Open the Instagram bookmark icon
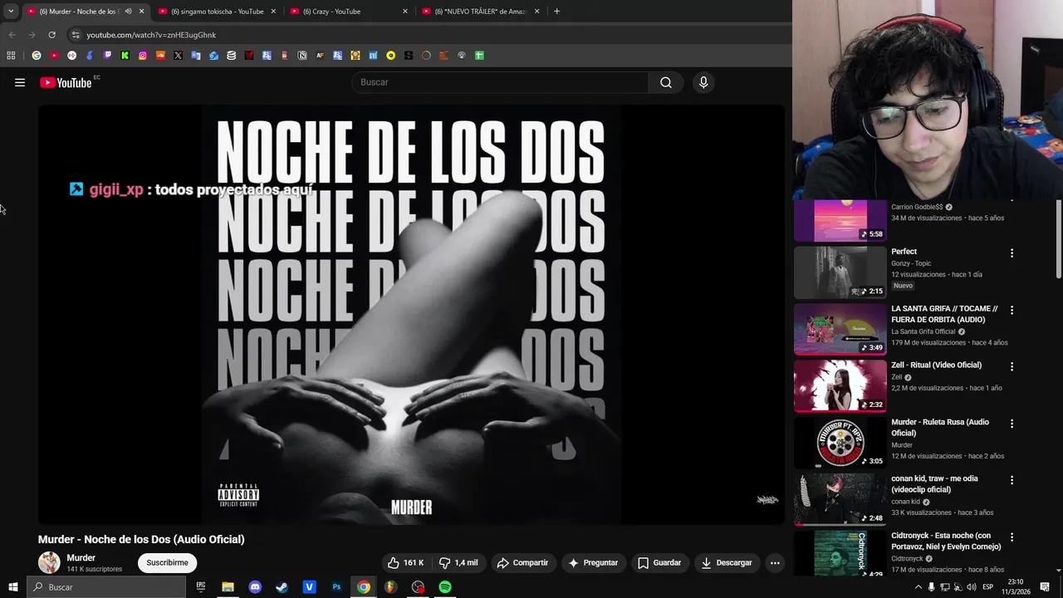Screen dimensions: 1063x598 tap(143, 56)
